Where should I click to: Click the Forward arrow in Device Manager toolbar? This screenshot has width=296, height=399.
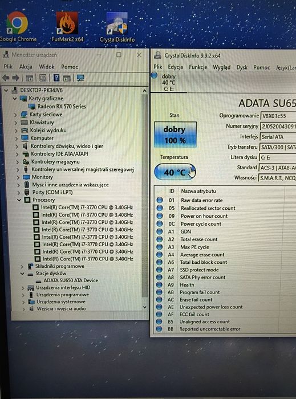click(15, 78)
